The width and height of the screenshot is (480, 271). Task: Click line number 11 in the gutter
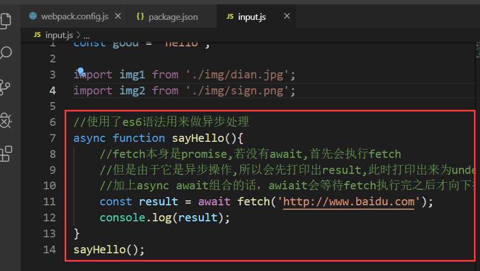point(49,201)
